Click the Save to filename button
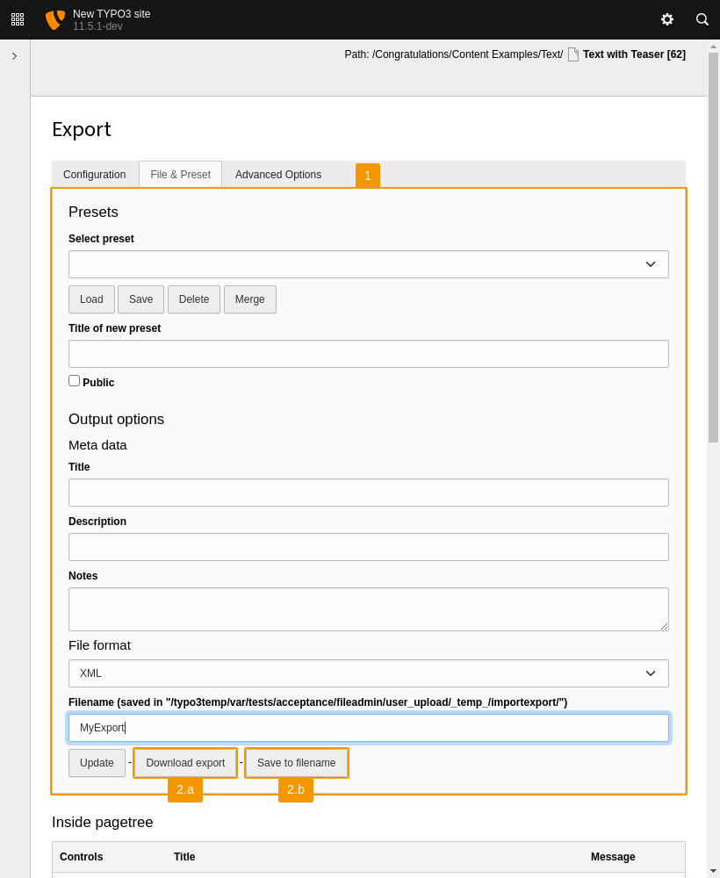Screen dimensions: 720x878 click(296, 762)
